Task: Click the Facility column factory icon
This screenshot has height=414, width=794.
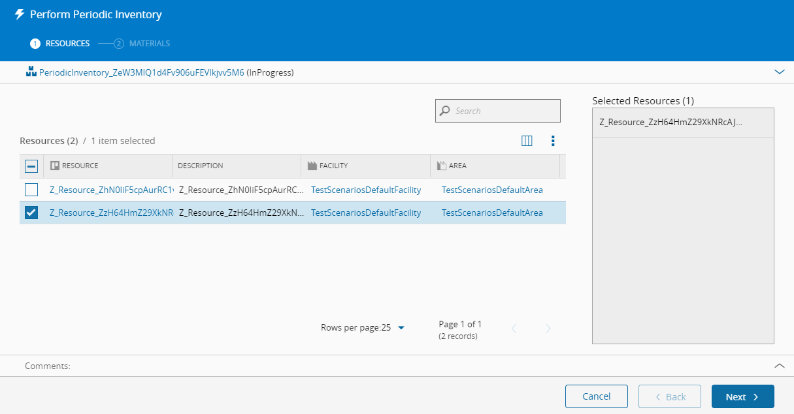Action: tap(312, 166)
